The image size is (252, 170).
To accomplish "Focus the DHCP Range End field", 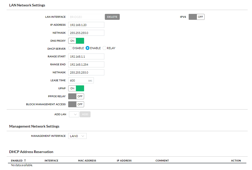I will coord(86,65).
